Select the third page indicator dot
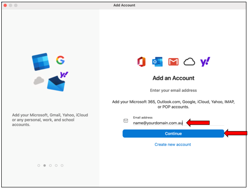 pyautogui.click(x=50, y=166)
